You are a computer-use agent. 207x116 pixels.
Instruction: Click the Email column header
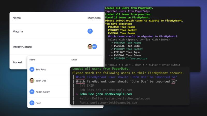[x=74, y=60]
